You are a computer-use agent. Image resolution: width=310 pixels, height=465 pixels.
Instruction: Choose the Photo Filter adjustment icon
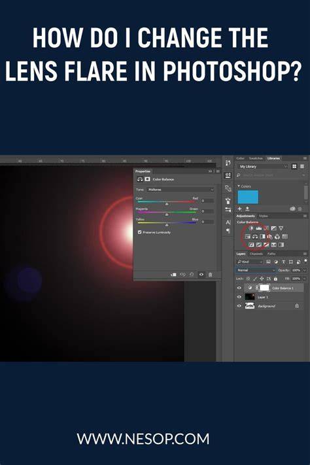click(270, 237)
